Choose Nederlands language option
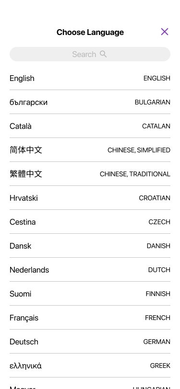Viewport: 180px width, 389px height. [90, 270]
